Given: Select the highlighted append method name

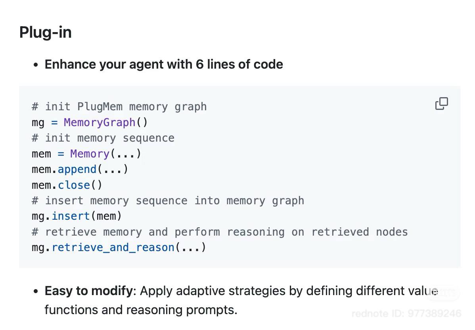Looking at the screenshot, I should coord(77,169).
